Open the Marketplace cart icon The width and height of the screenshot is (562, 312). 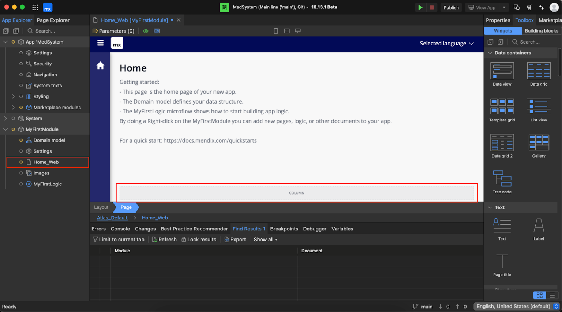(x=529, y=7)
